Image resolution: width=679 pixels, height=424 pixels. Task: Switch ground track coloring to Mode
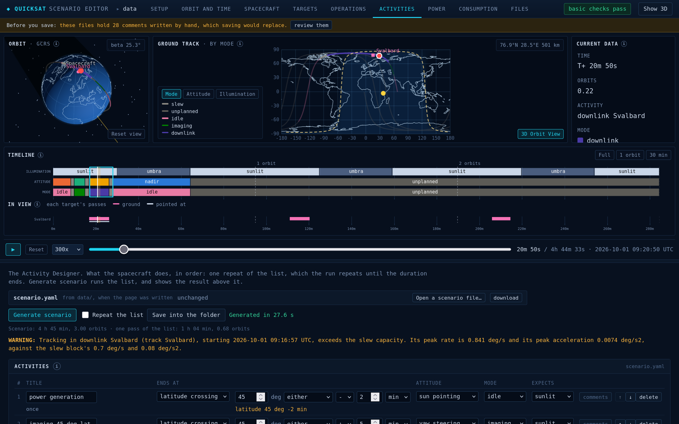point(171,94)
